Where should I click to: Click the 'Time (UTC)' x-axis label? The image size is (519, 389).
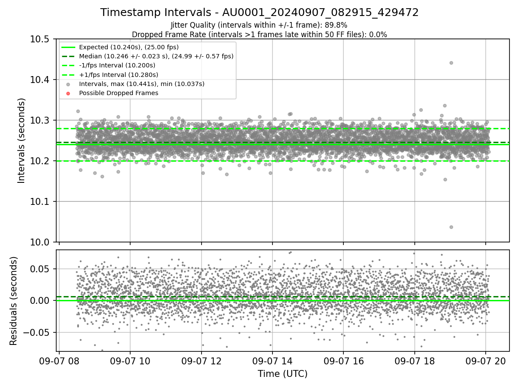point(282,374)
